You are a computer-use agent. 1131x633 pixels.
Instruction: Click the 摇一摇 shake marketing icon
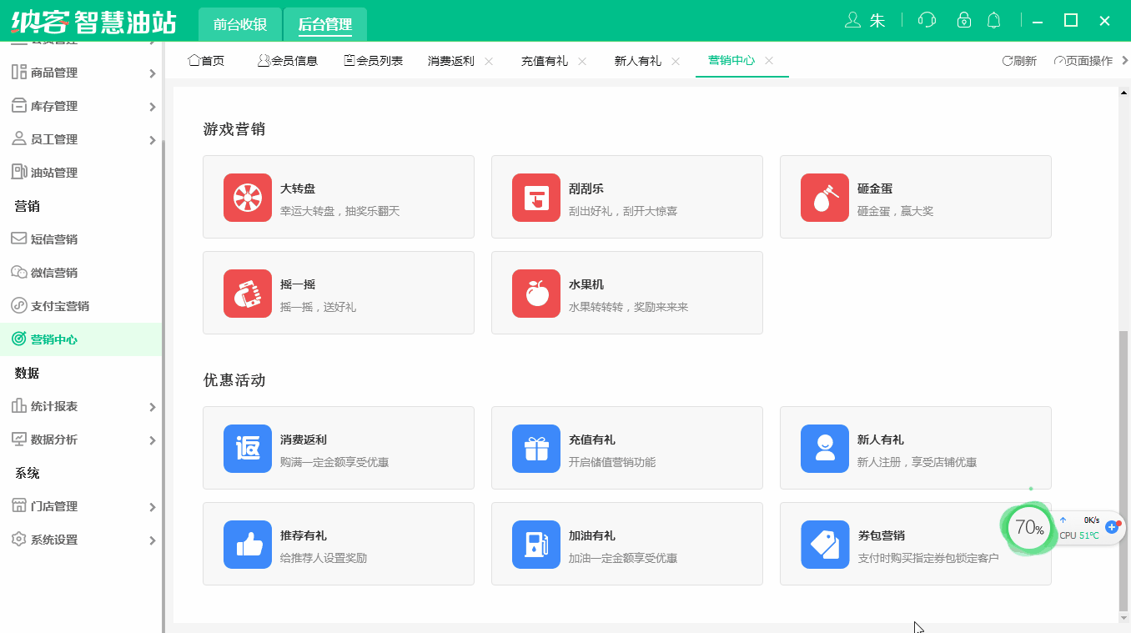coord(247,294)
